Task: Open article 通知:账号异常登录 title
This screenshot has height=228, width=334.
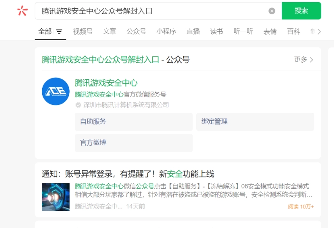Action: [128, 174]
